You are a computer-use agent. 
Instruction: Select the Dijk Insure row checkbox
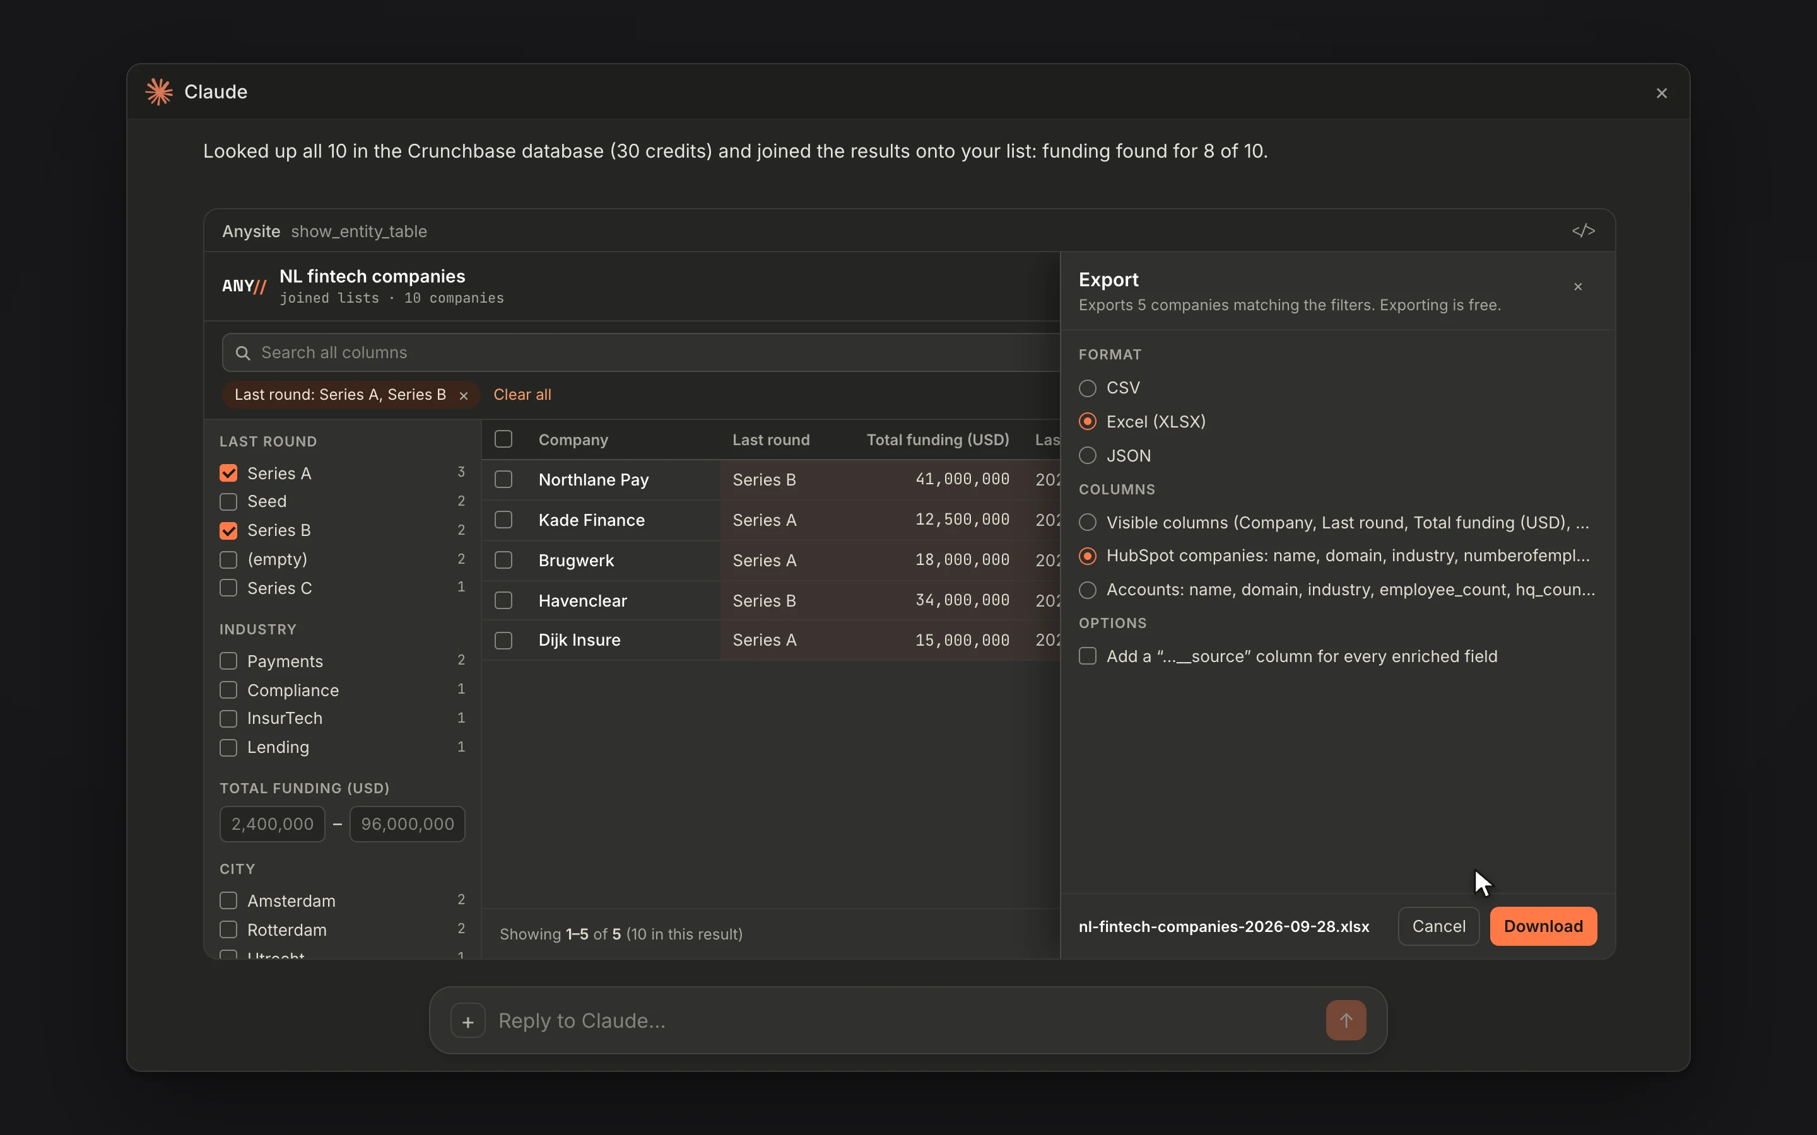tap(503, 640)
